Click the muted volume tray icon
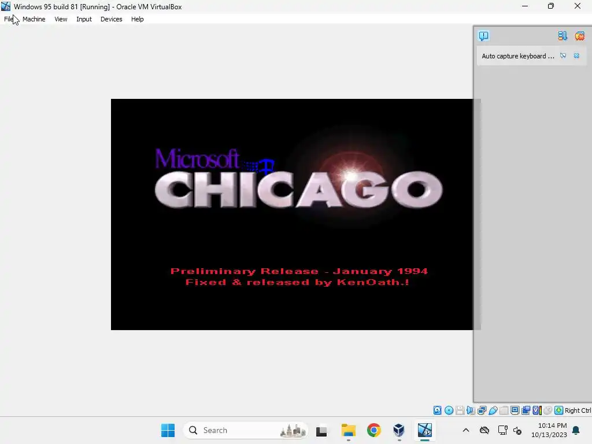Screen dimensions: 592x444 pyautogui.click(x=517, y=430)
